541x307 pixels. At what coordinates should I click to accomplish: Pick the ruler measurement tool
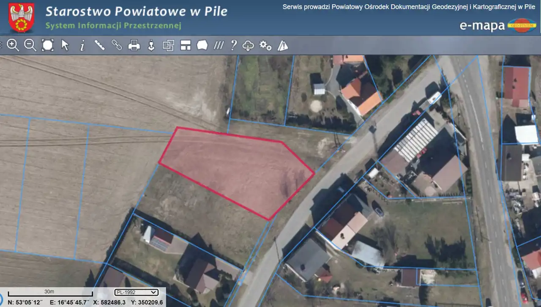(99, 45)
